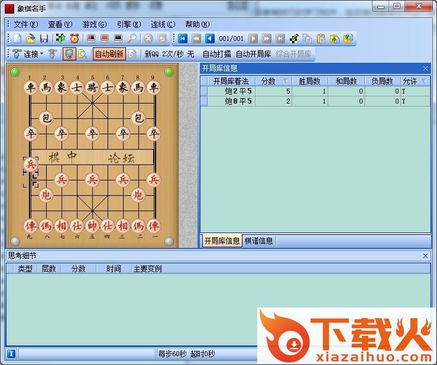Close the 开局库信息 panel
The width and height of the screenshot is (437, 365).
point(425,68)
